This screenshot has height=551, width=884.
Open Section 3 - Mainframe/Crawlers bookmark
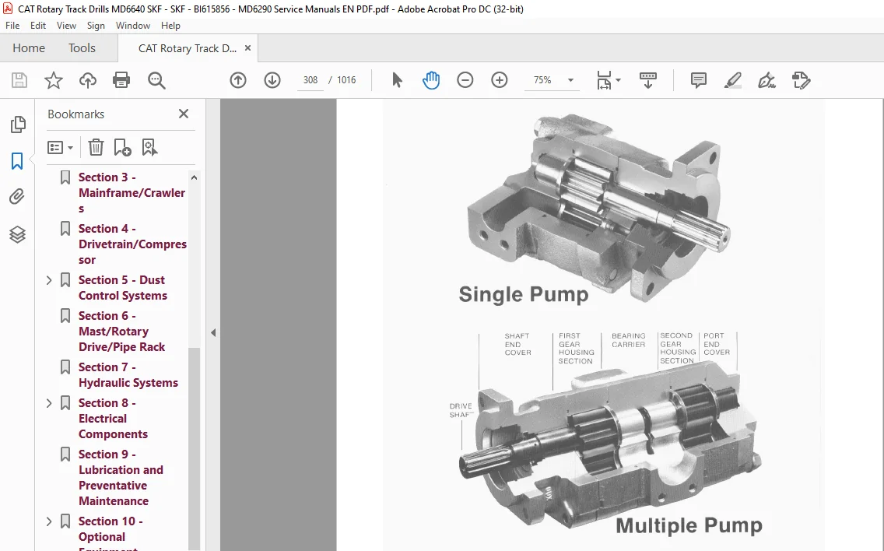132,193
